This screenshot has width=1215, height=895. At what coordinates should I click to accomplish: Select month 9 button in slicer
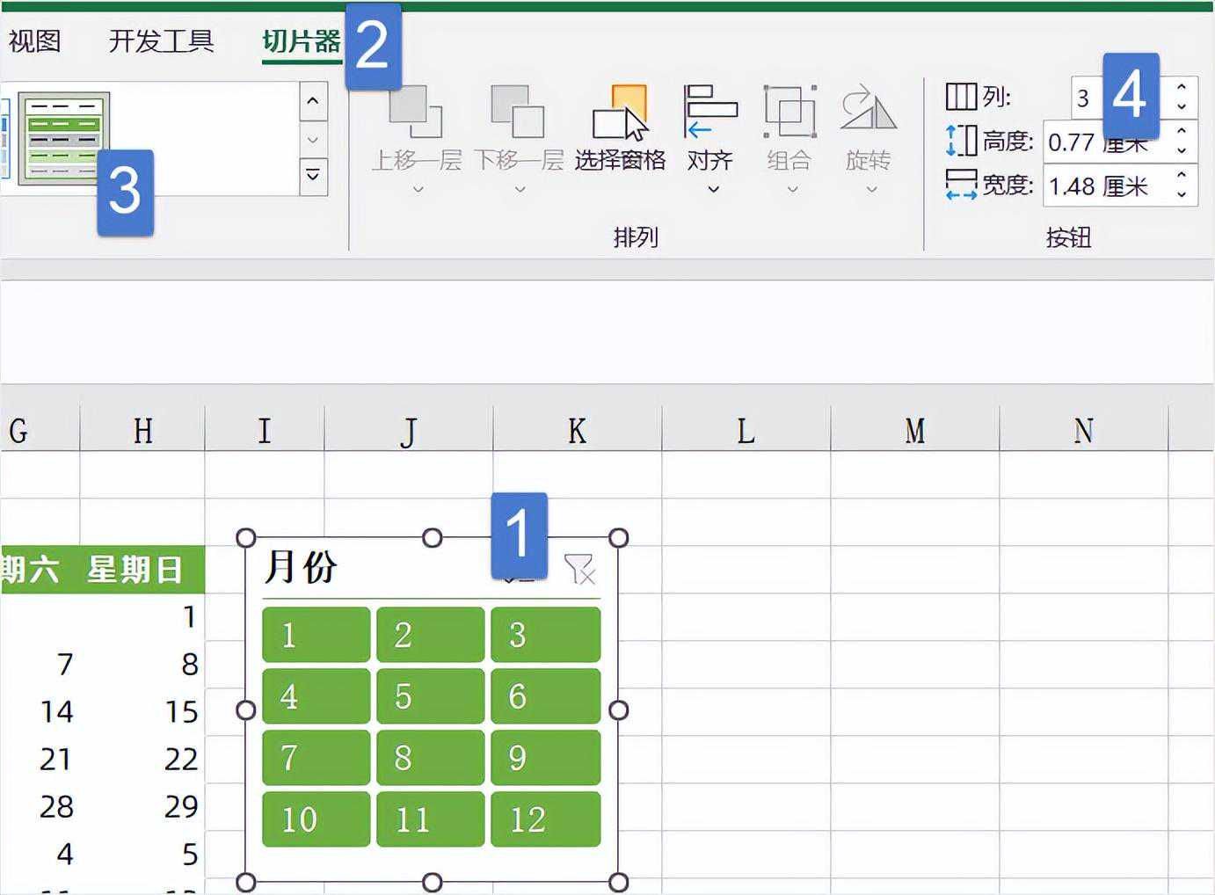tap(545, 758)
